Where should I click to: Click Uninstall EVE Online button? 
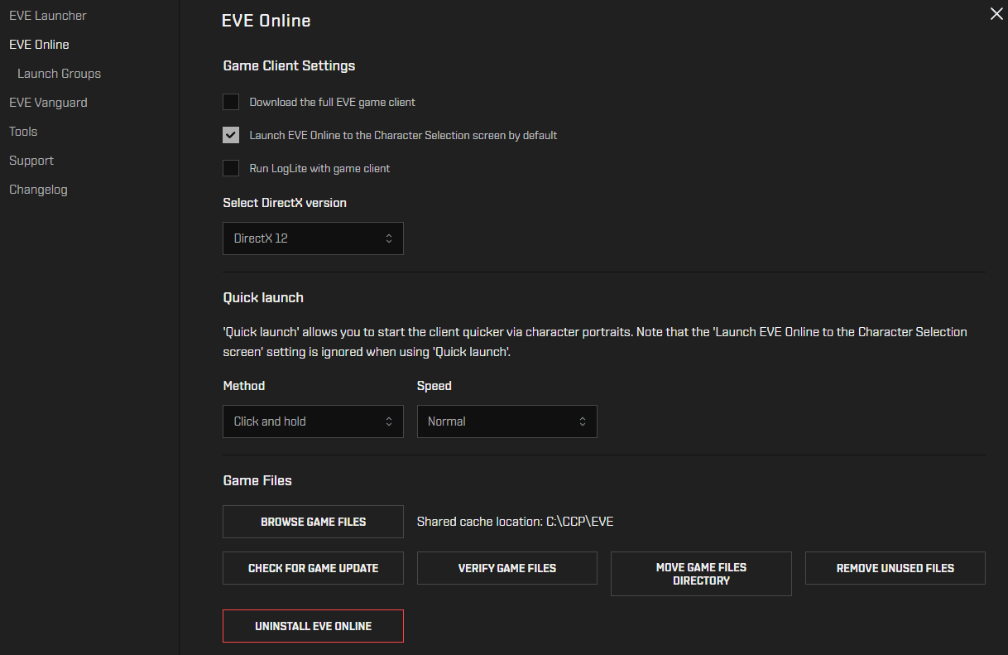click(x=313, y=626)
